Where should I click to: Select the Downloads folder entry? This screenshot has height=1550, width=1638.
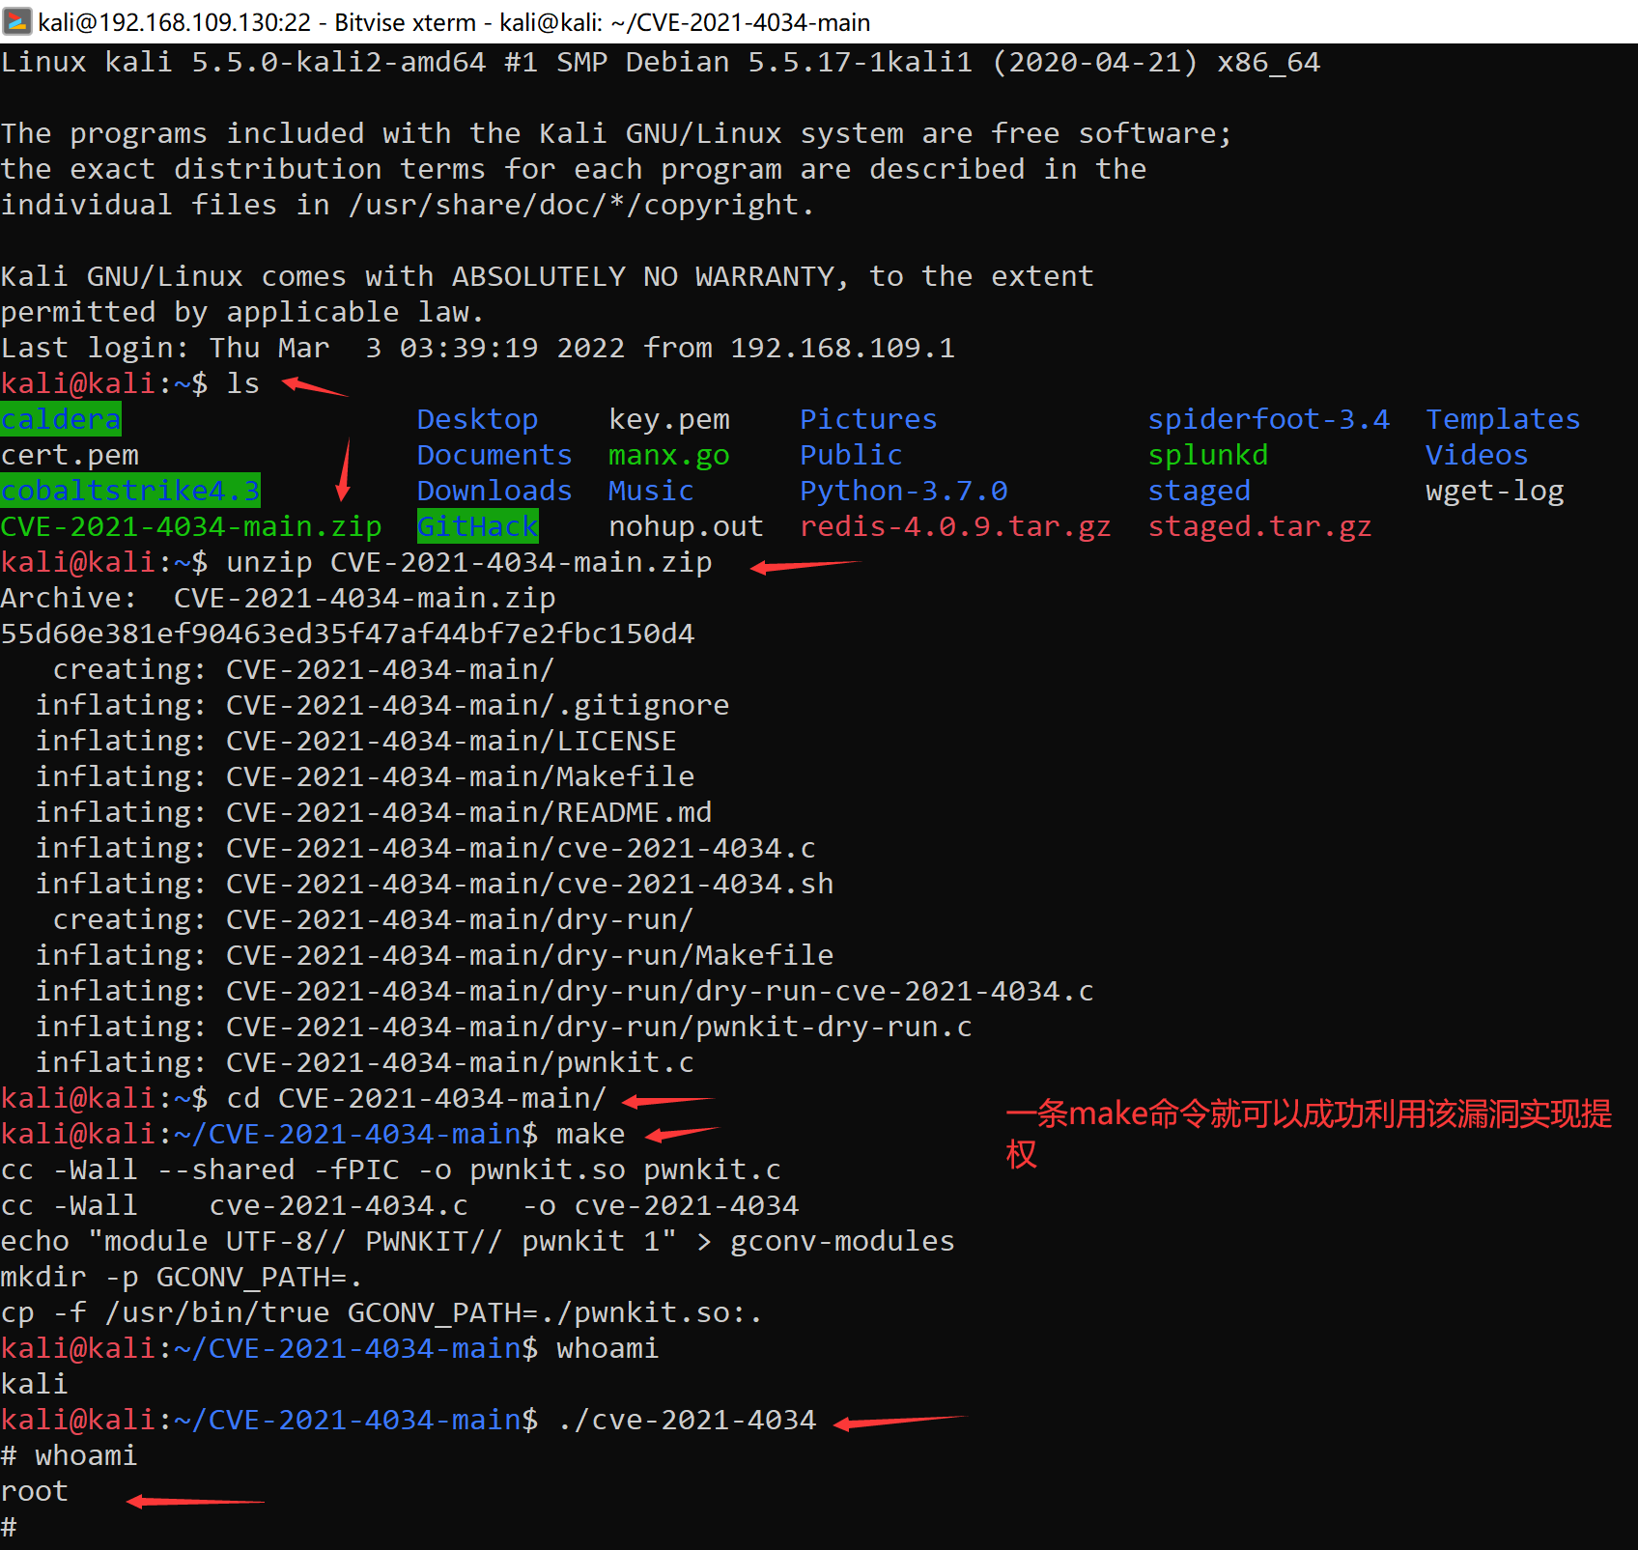(x=494, y=491)
